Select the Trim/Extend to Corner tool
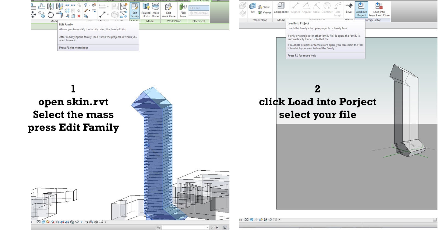Image resolution: width=438 pixels, height=230 pixels. pyautogui.click(x=59, y=14)
